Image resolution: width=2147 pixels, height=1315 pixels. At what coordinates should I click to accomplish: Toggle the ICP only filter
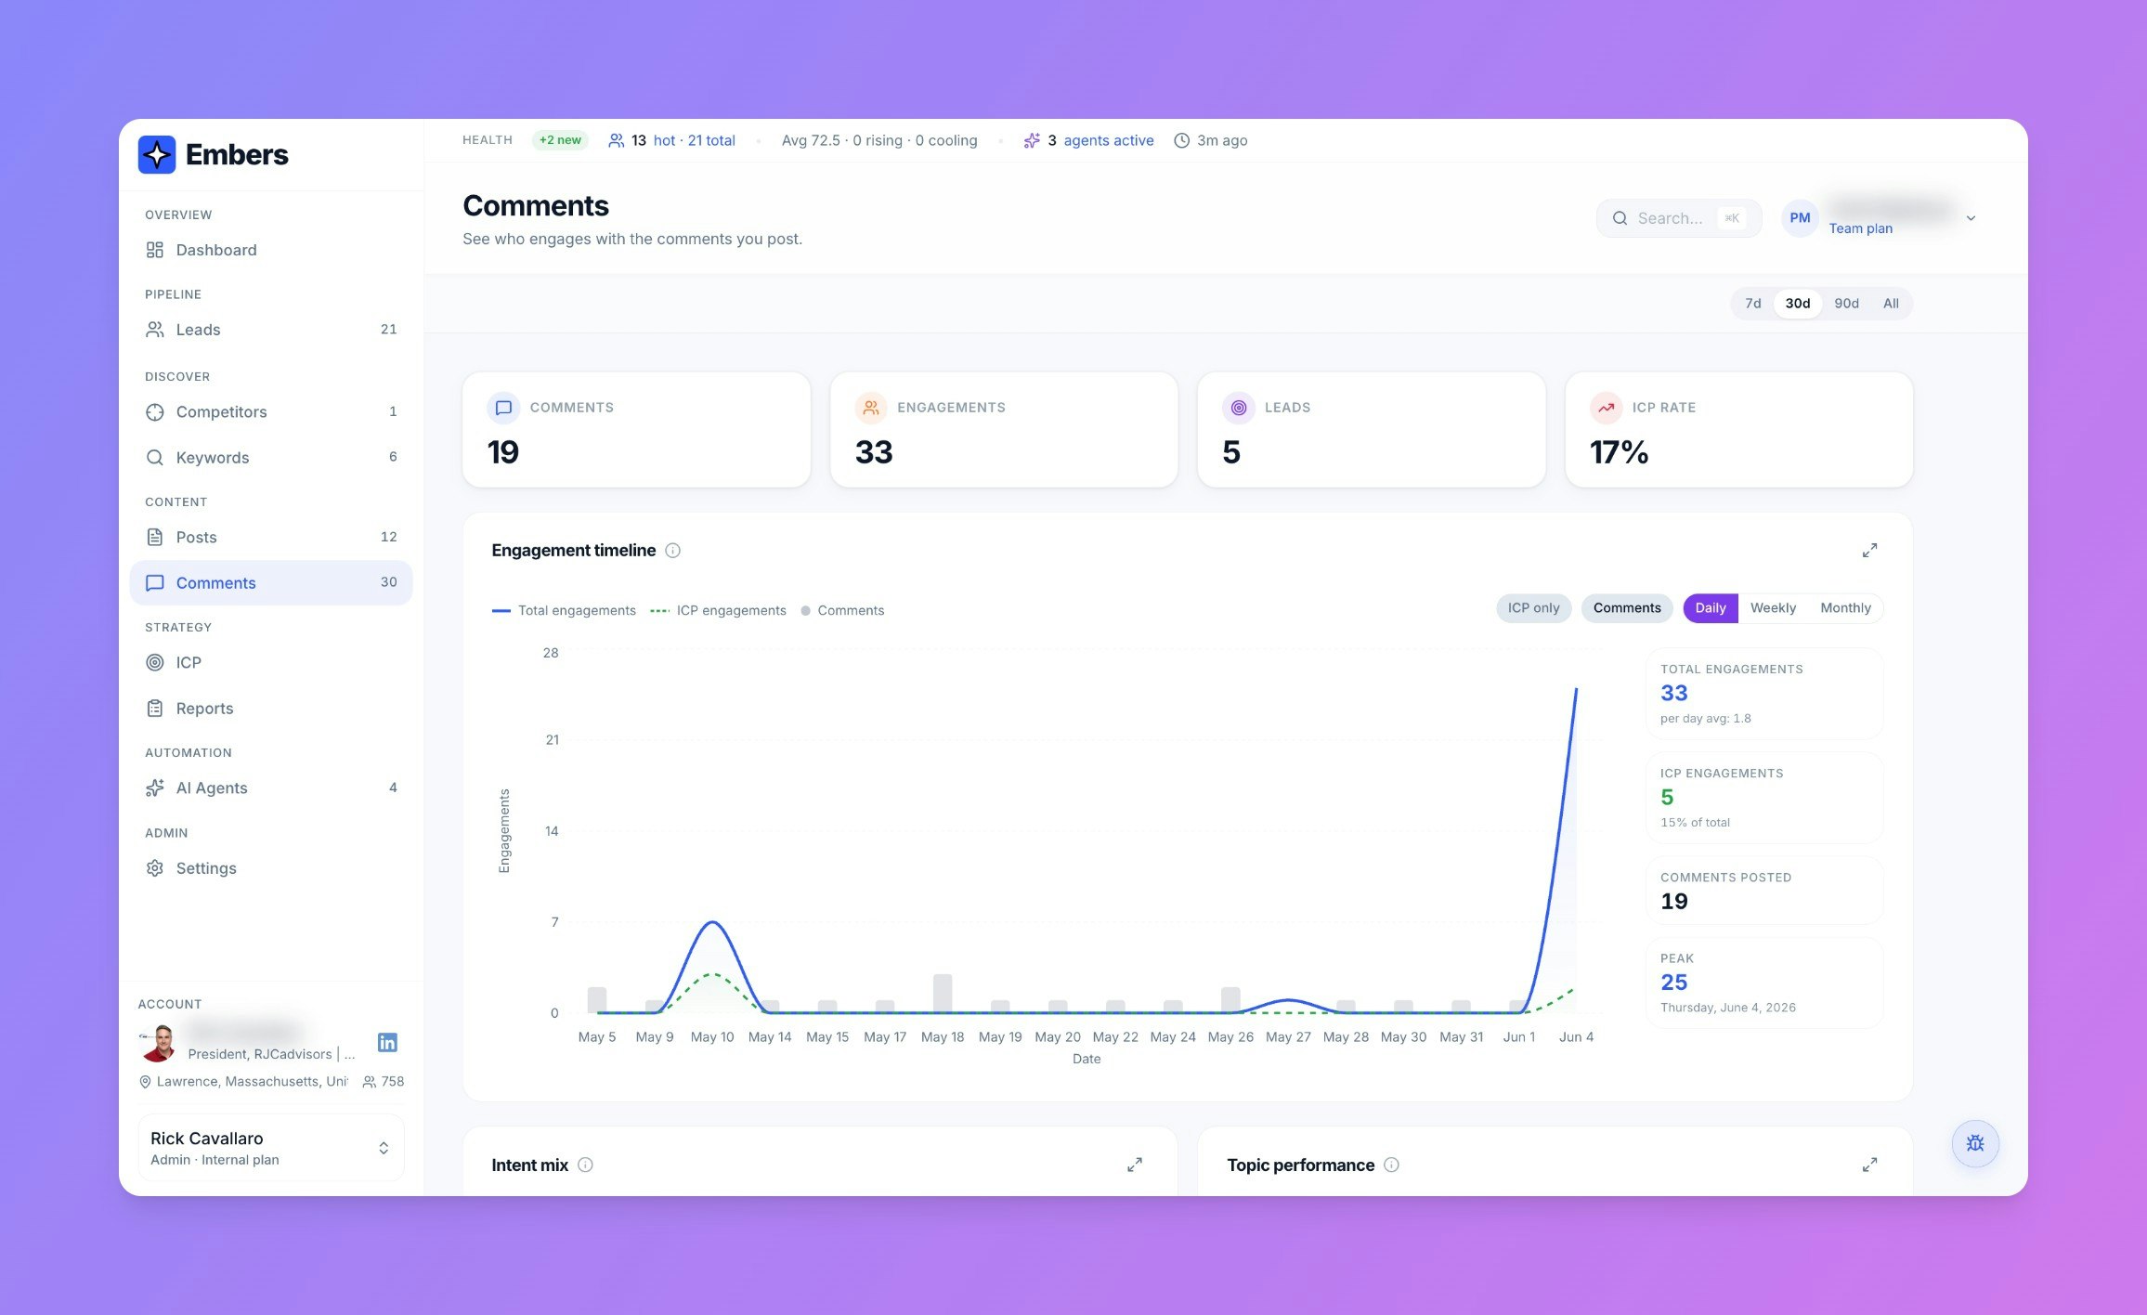(1533, 608)
